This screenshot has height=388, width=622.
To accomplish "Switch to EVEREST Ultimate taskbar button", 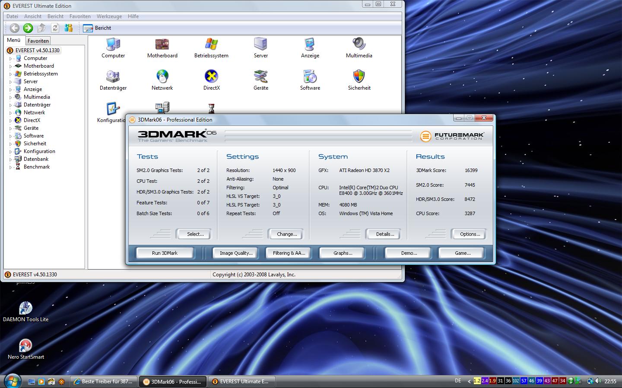I will (242, 382).
